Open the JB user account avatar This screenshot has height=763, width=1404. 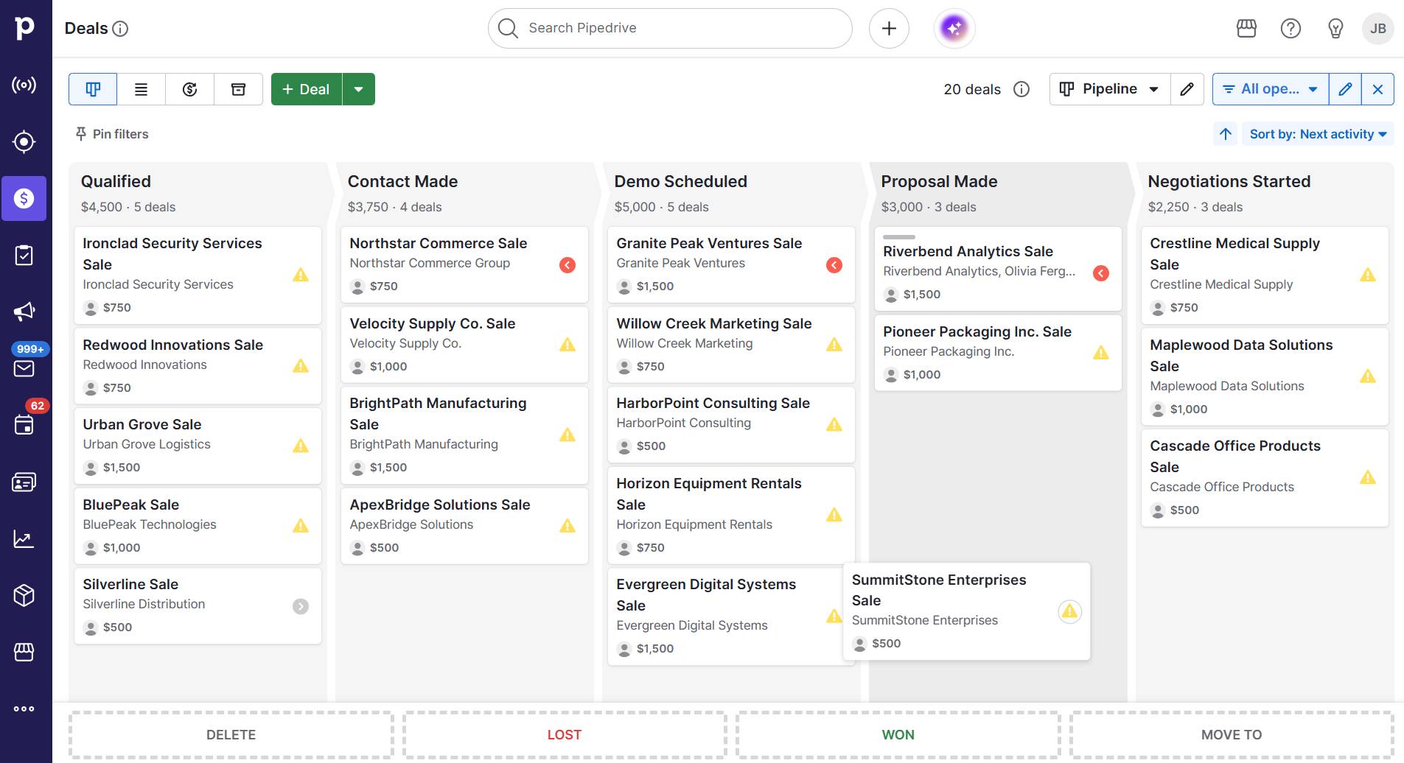pyautogui.click(x=1377, y=29)
